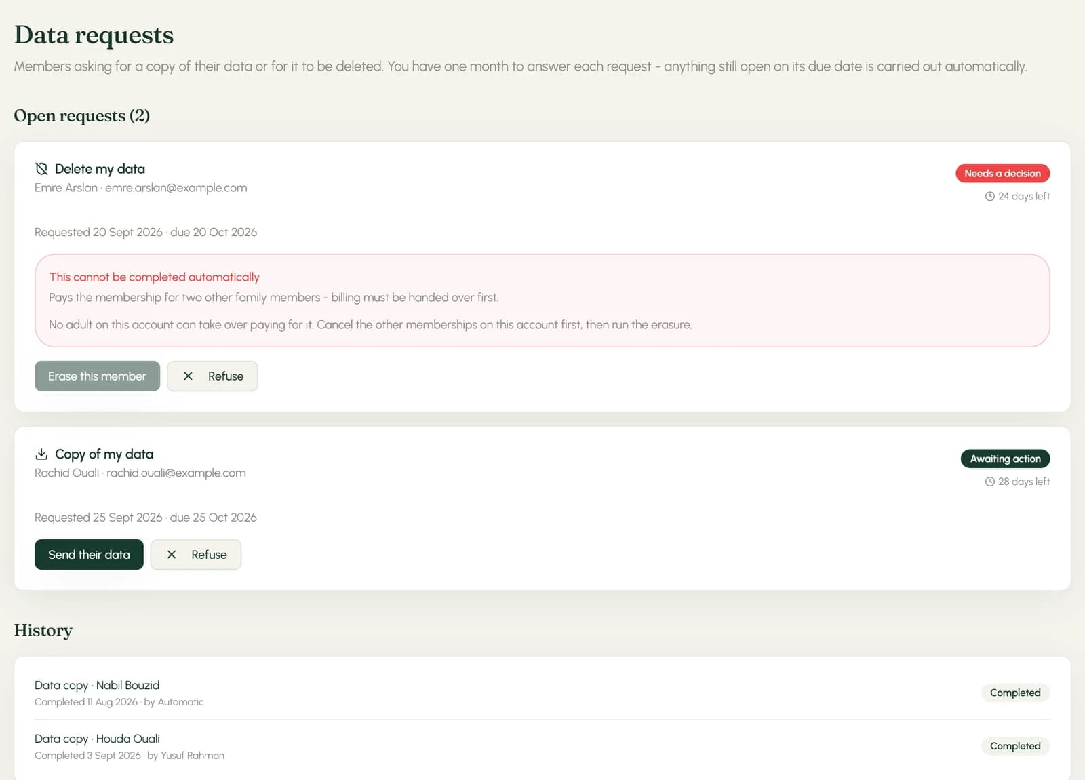Click the Data copy · Nabil Bouzid history row
The width and height of the screenshot is (1085, 780).
pyautogui.click(x=542, y=693)
